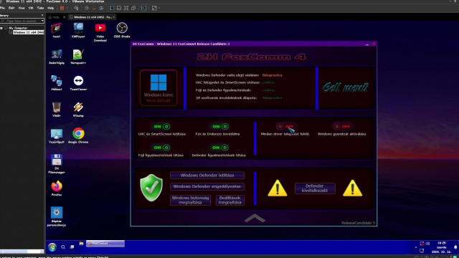Select Windows 11 x64 24H2 in the library tree
Viewport: 459px width, 258px height.
[28, 32]
